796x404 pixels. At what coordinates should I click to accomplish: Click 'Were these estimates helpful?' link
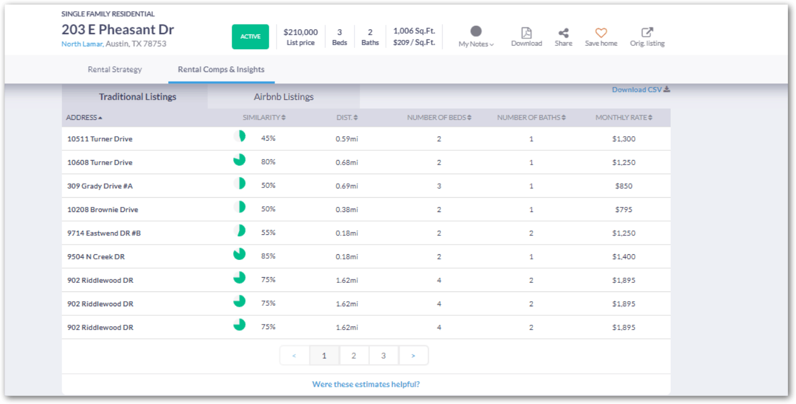(x=366, y=385)
